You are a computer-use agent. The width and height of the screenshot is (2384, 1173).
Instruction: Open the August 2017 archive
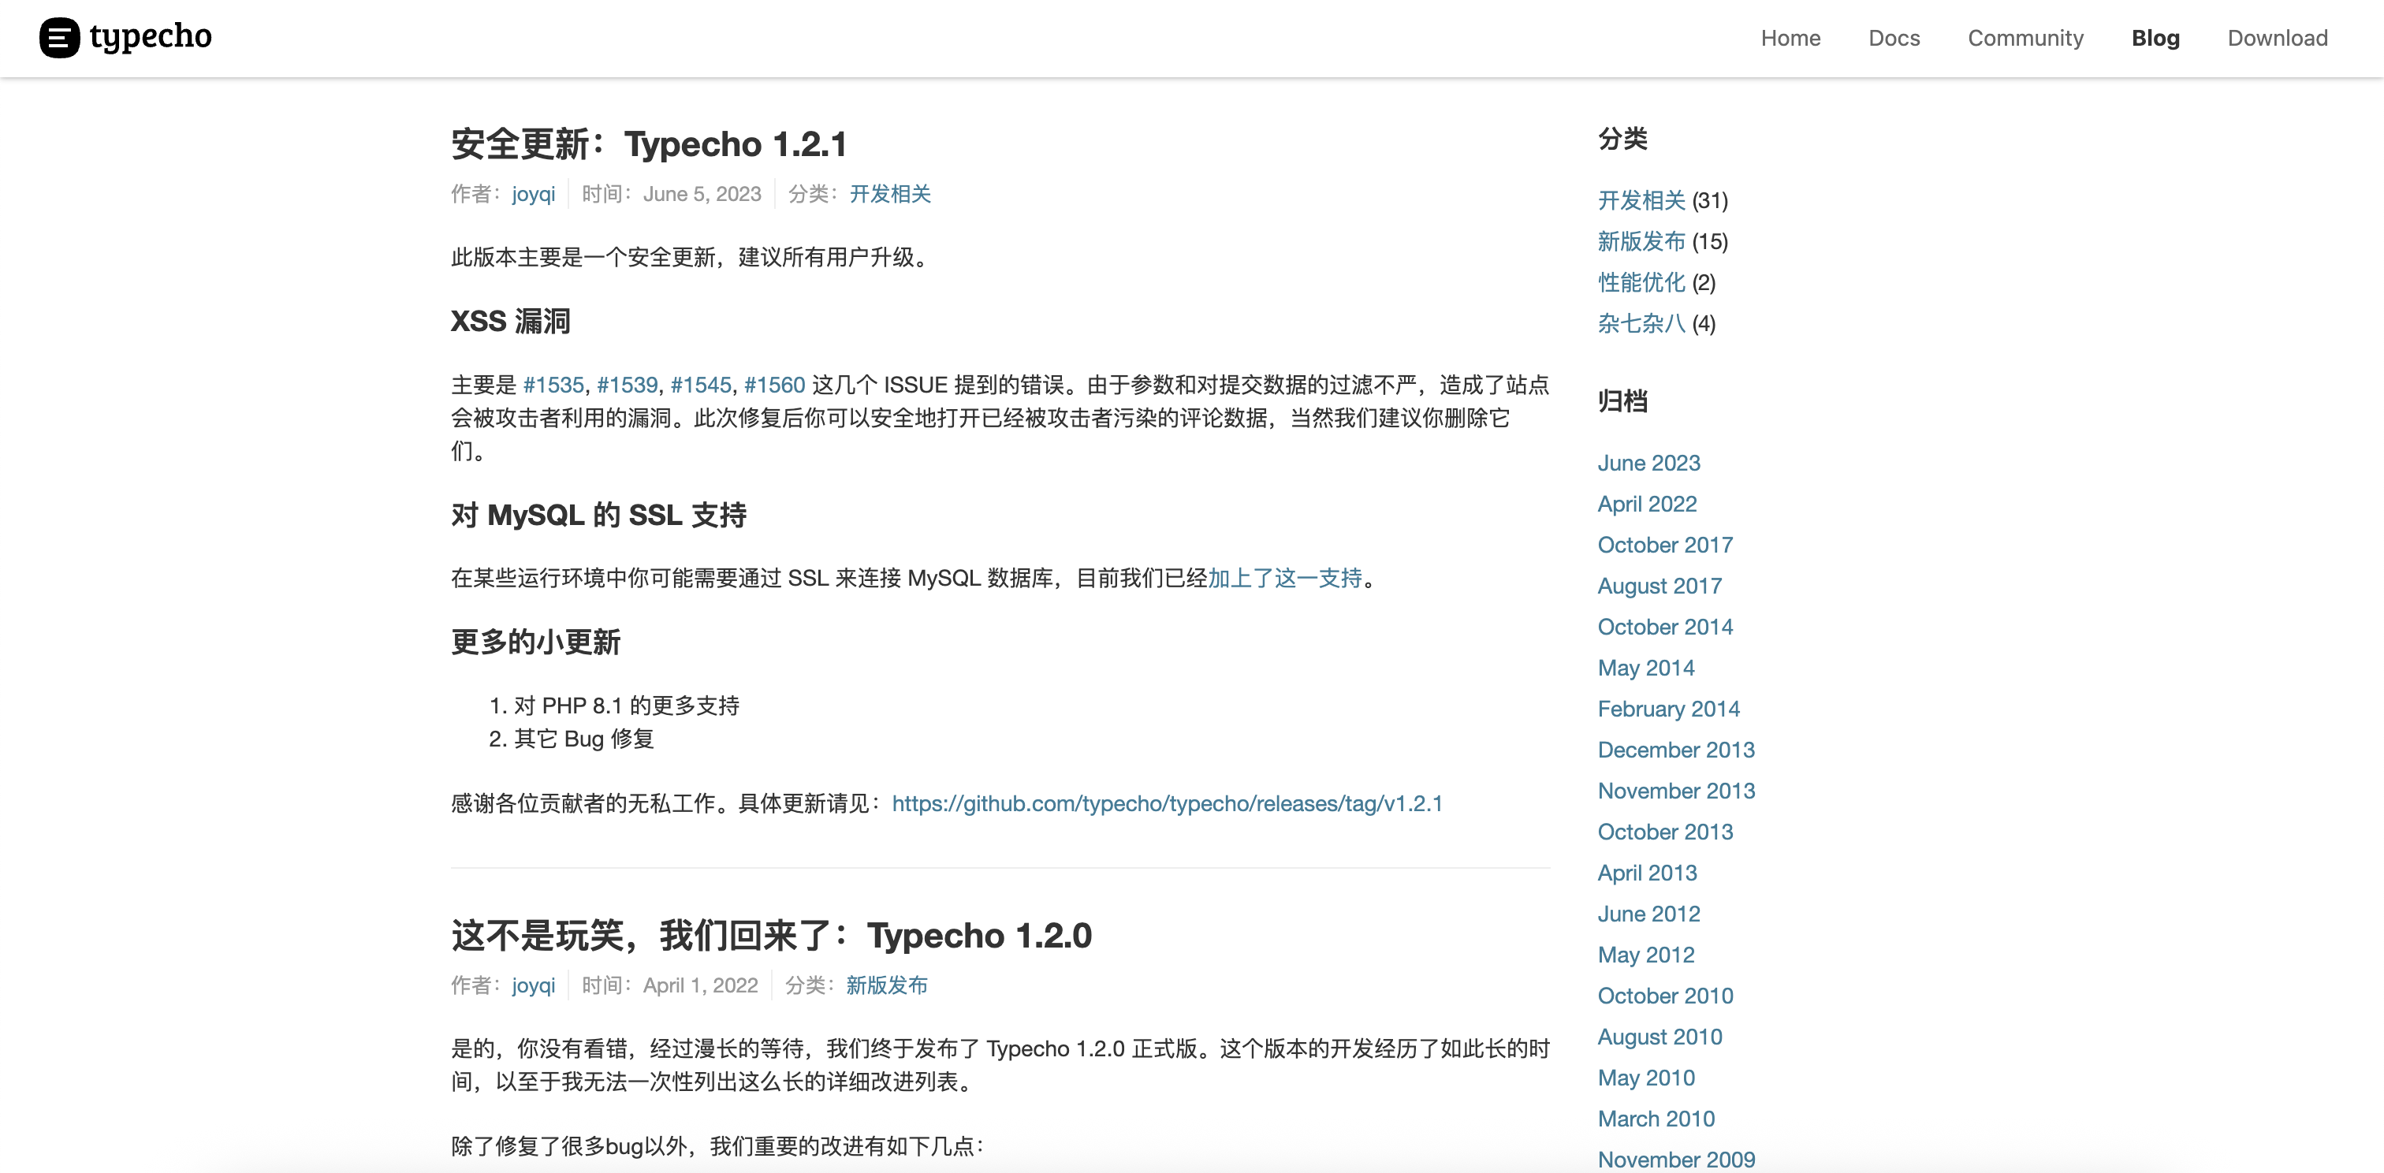[x=1659, y=586]
